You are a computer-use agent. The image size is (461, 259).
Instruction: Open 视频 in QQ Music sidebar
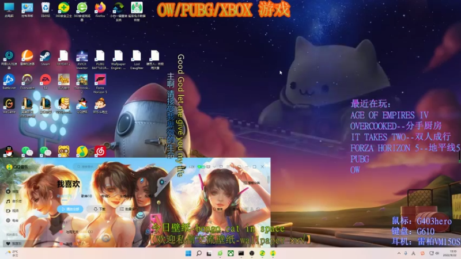point(12,211)
